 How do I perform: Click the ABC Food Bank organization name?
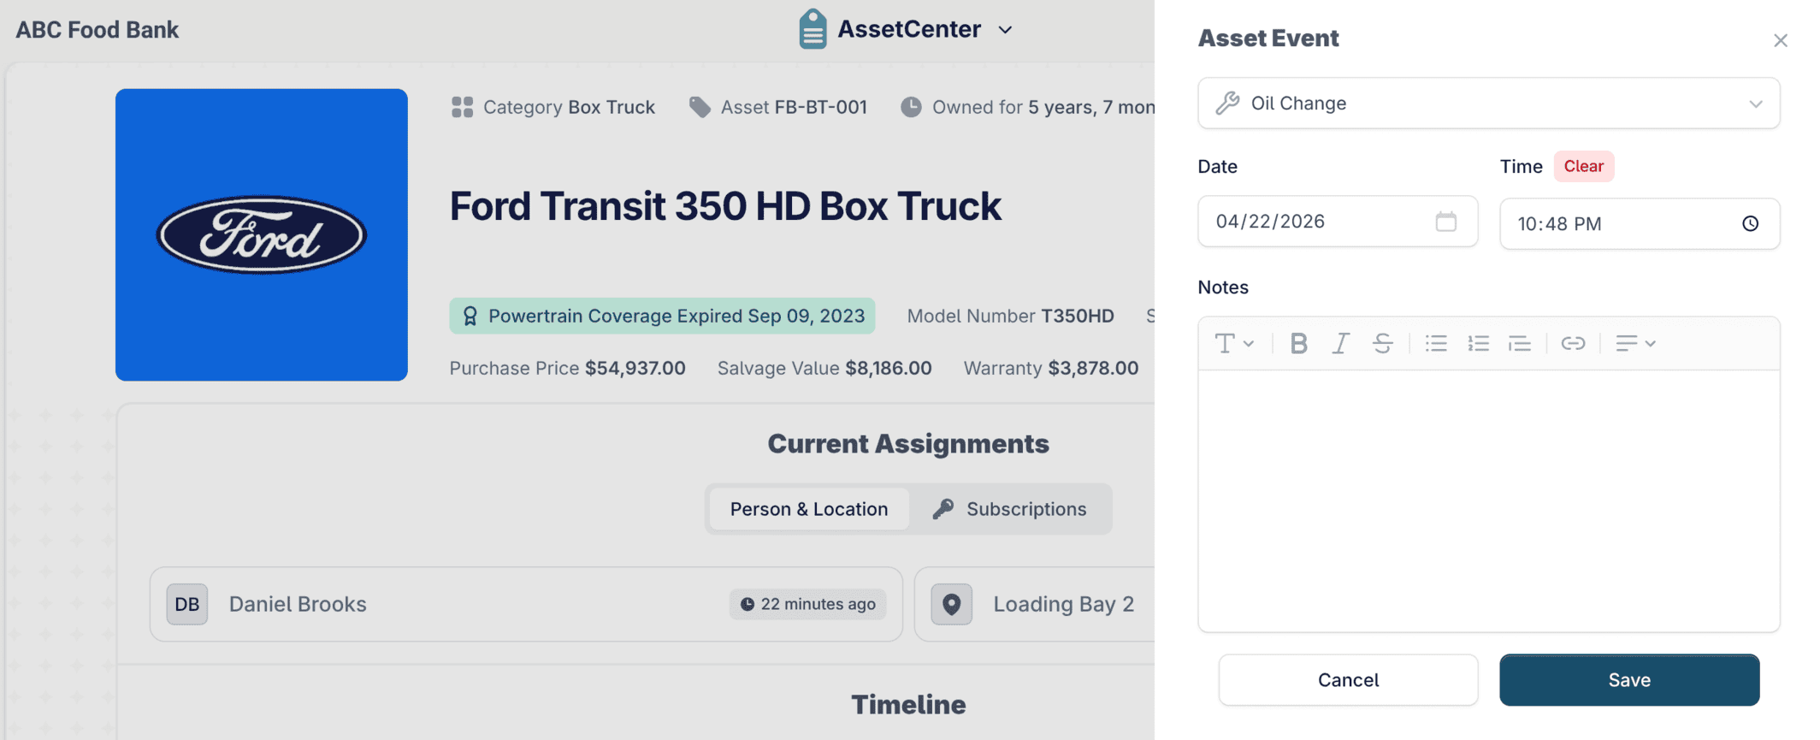click(x=97, y=30)
